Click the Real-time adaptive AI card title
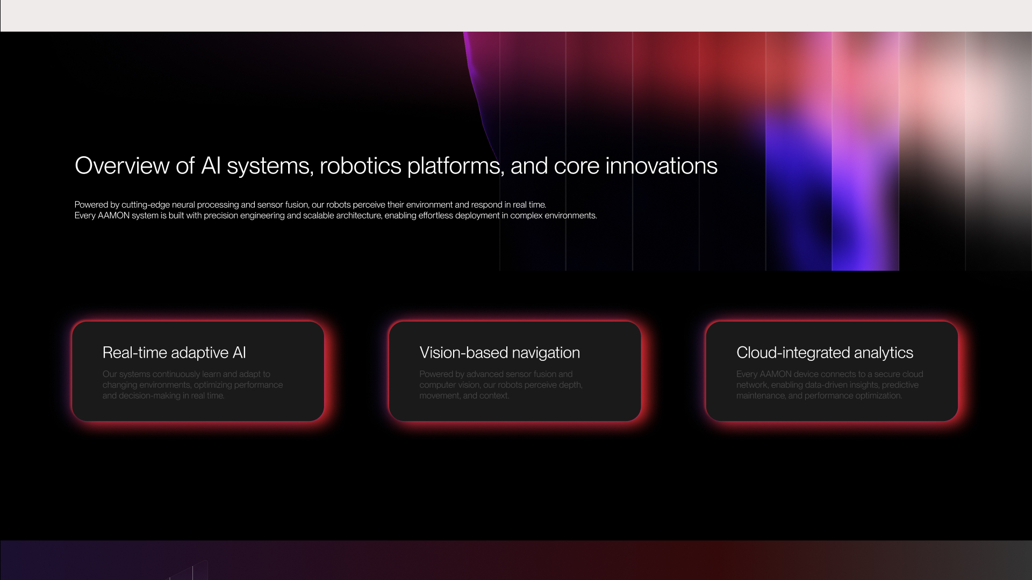This screenshot has width=1032, height=580. (x=174, y=352)
